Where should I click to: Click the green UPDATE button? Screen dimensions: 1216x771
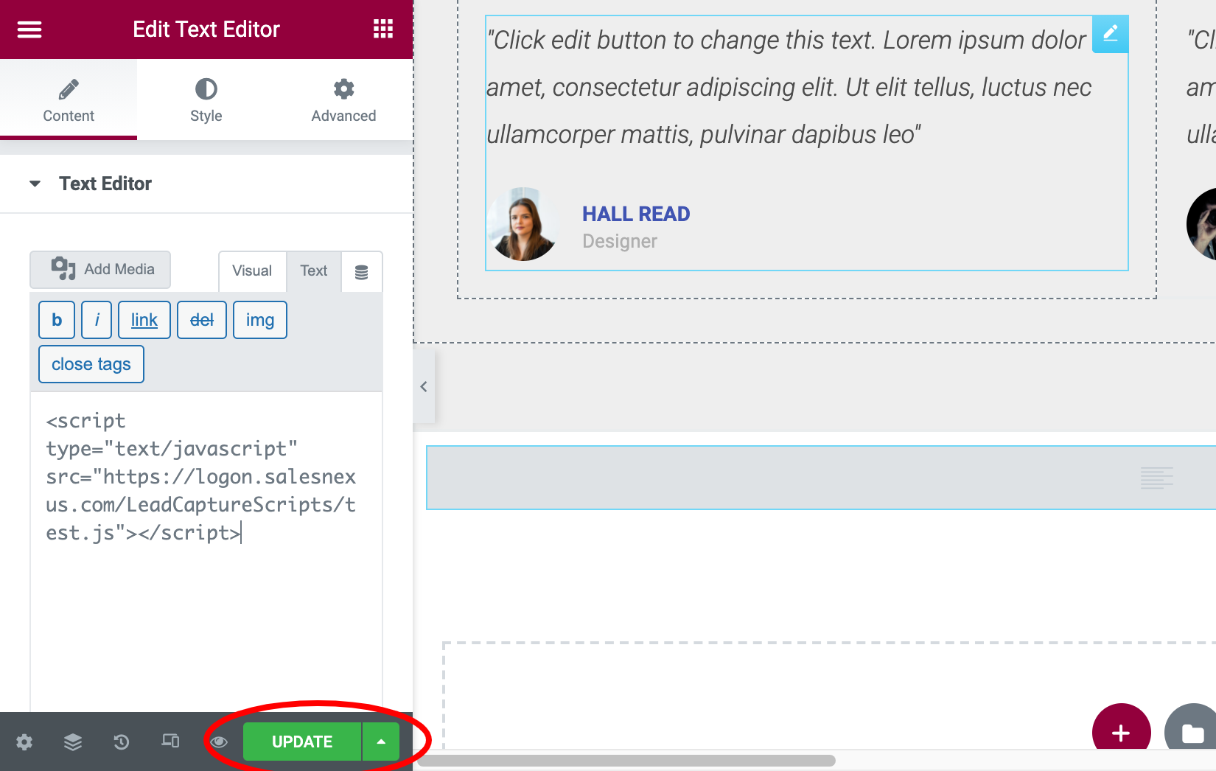(302, 742)
